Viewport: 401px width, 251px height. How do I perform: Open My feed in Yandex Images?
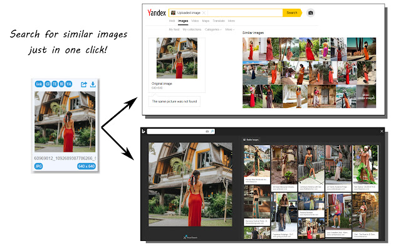click(x=174, y=29)
